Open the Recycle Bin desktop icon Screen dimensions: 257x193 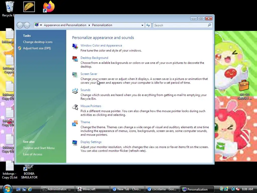pyautogui.click(x=10, y=7)
